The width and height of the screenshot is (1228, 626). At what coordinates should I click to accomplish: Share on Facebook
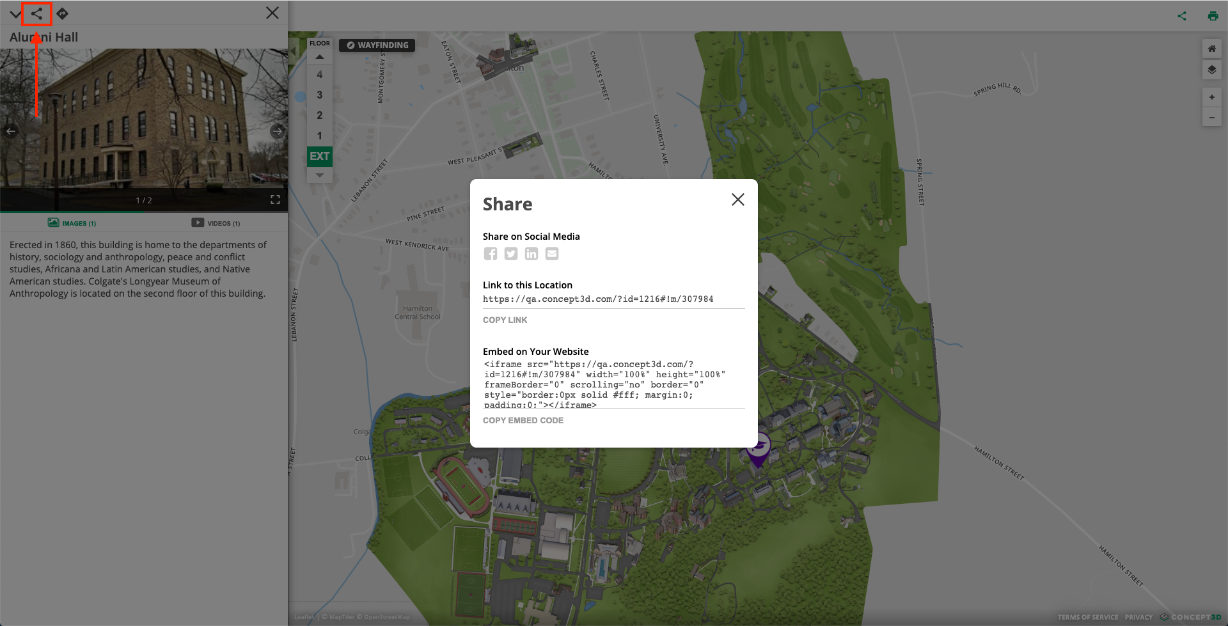point(491,254)
